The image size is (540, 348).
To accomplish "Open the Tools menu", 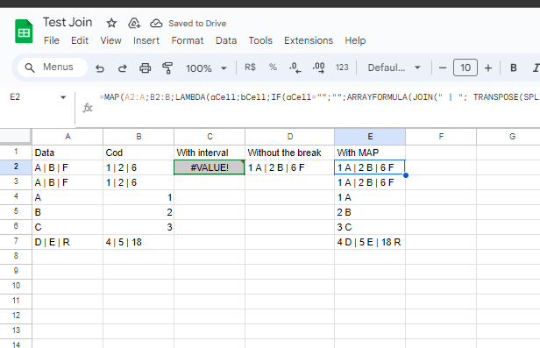I will point(260,40).
